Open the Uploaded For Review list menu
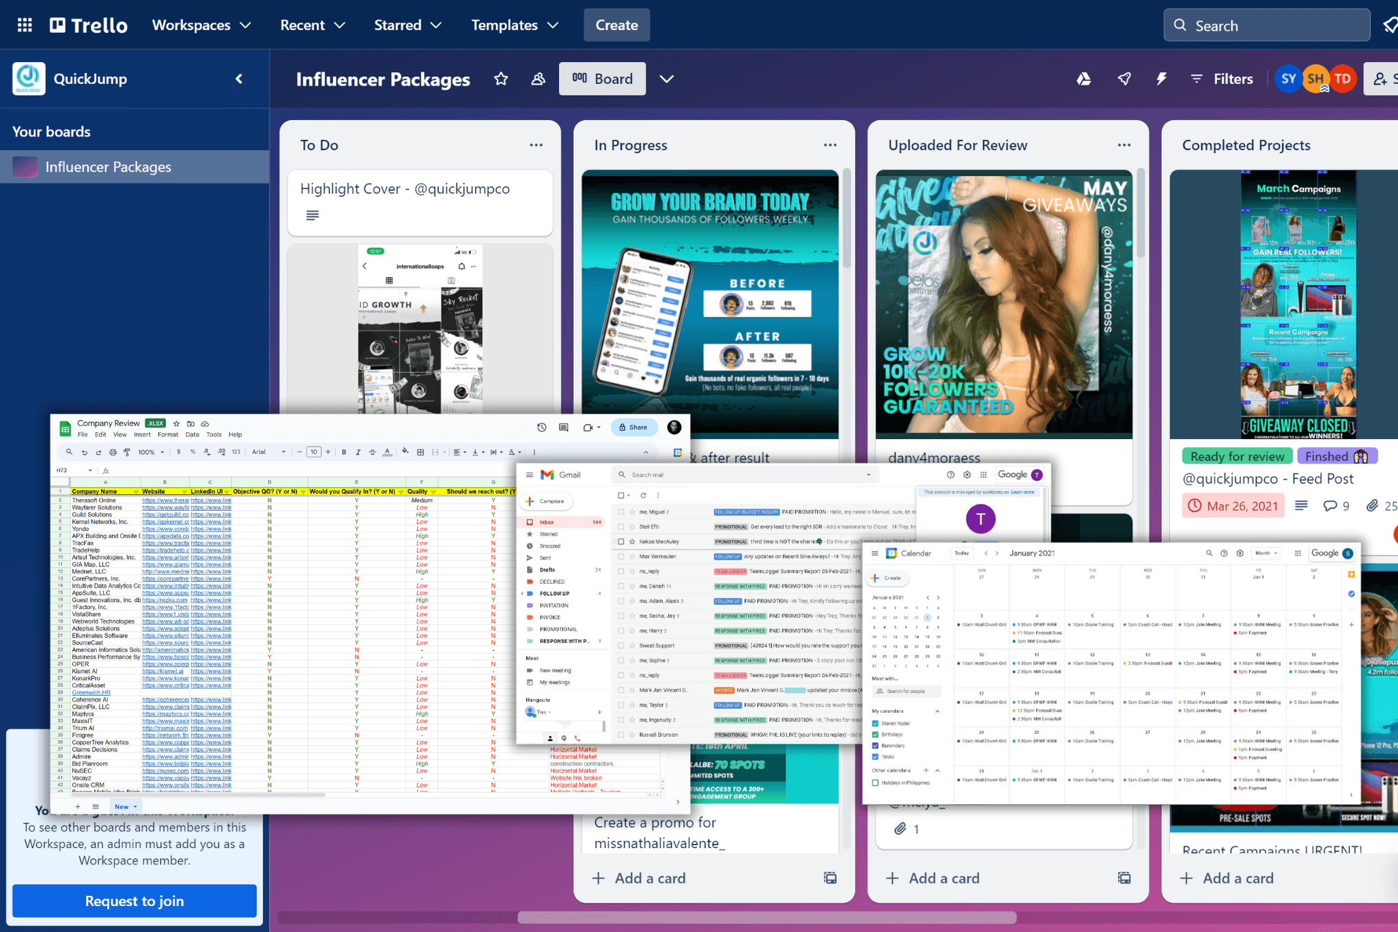Image resolution: width=1398 pixels, height=932 pixels. (1124, 145)
